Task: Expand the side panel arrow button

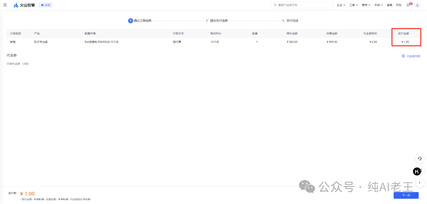Action: click(419, 182)
